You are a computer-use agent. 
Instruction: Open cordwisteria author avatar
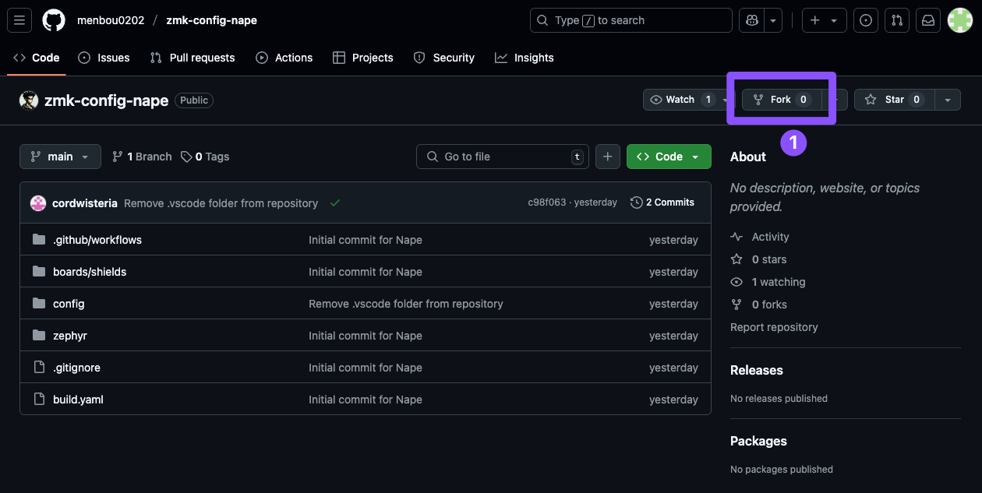(38, 203)
